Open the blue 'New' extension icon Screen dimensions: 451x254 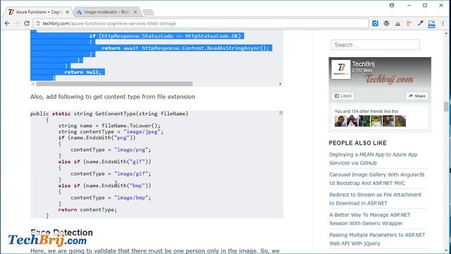431,24
